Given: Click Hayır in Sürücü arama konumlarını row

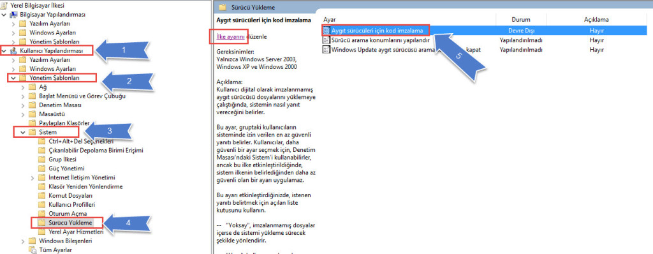Looking at the screenshot, I should pyautogui.click(x=596, y=40).
